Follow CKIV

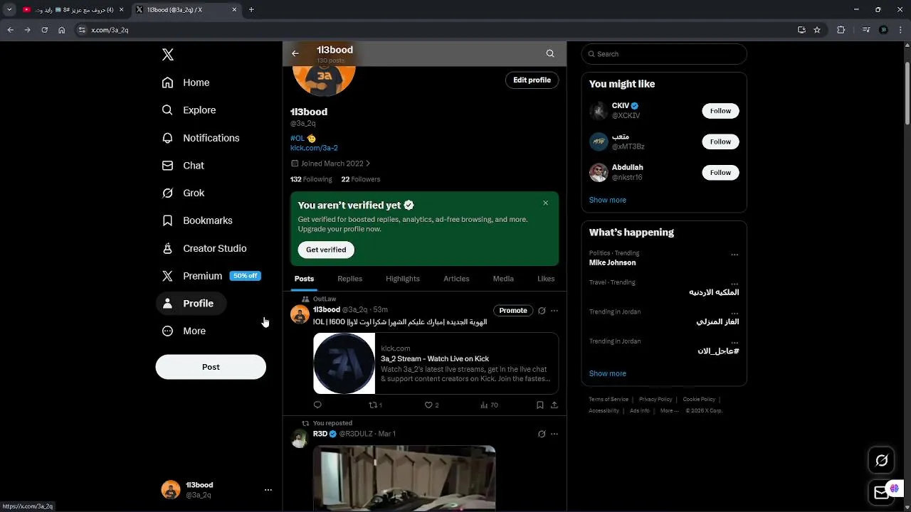720,111
